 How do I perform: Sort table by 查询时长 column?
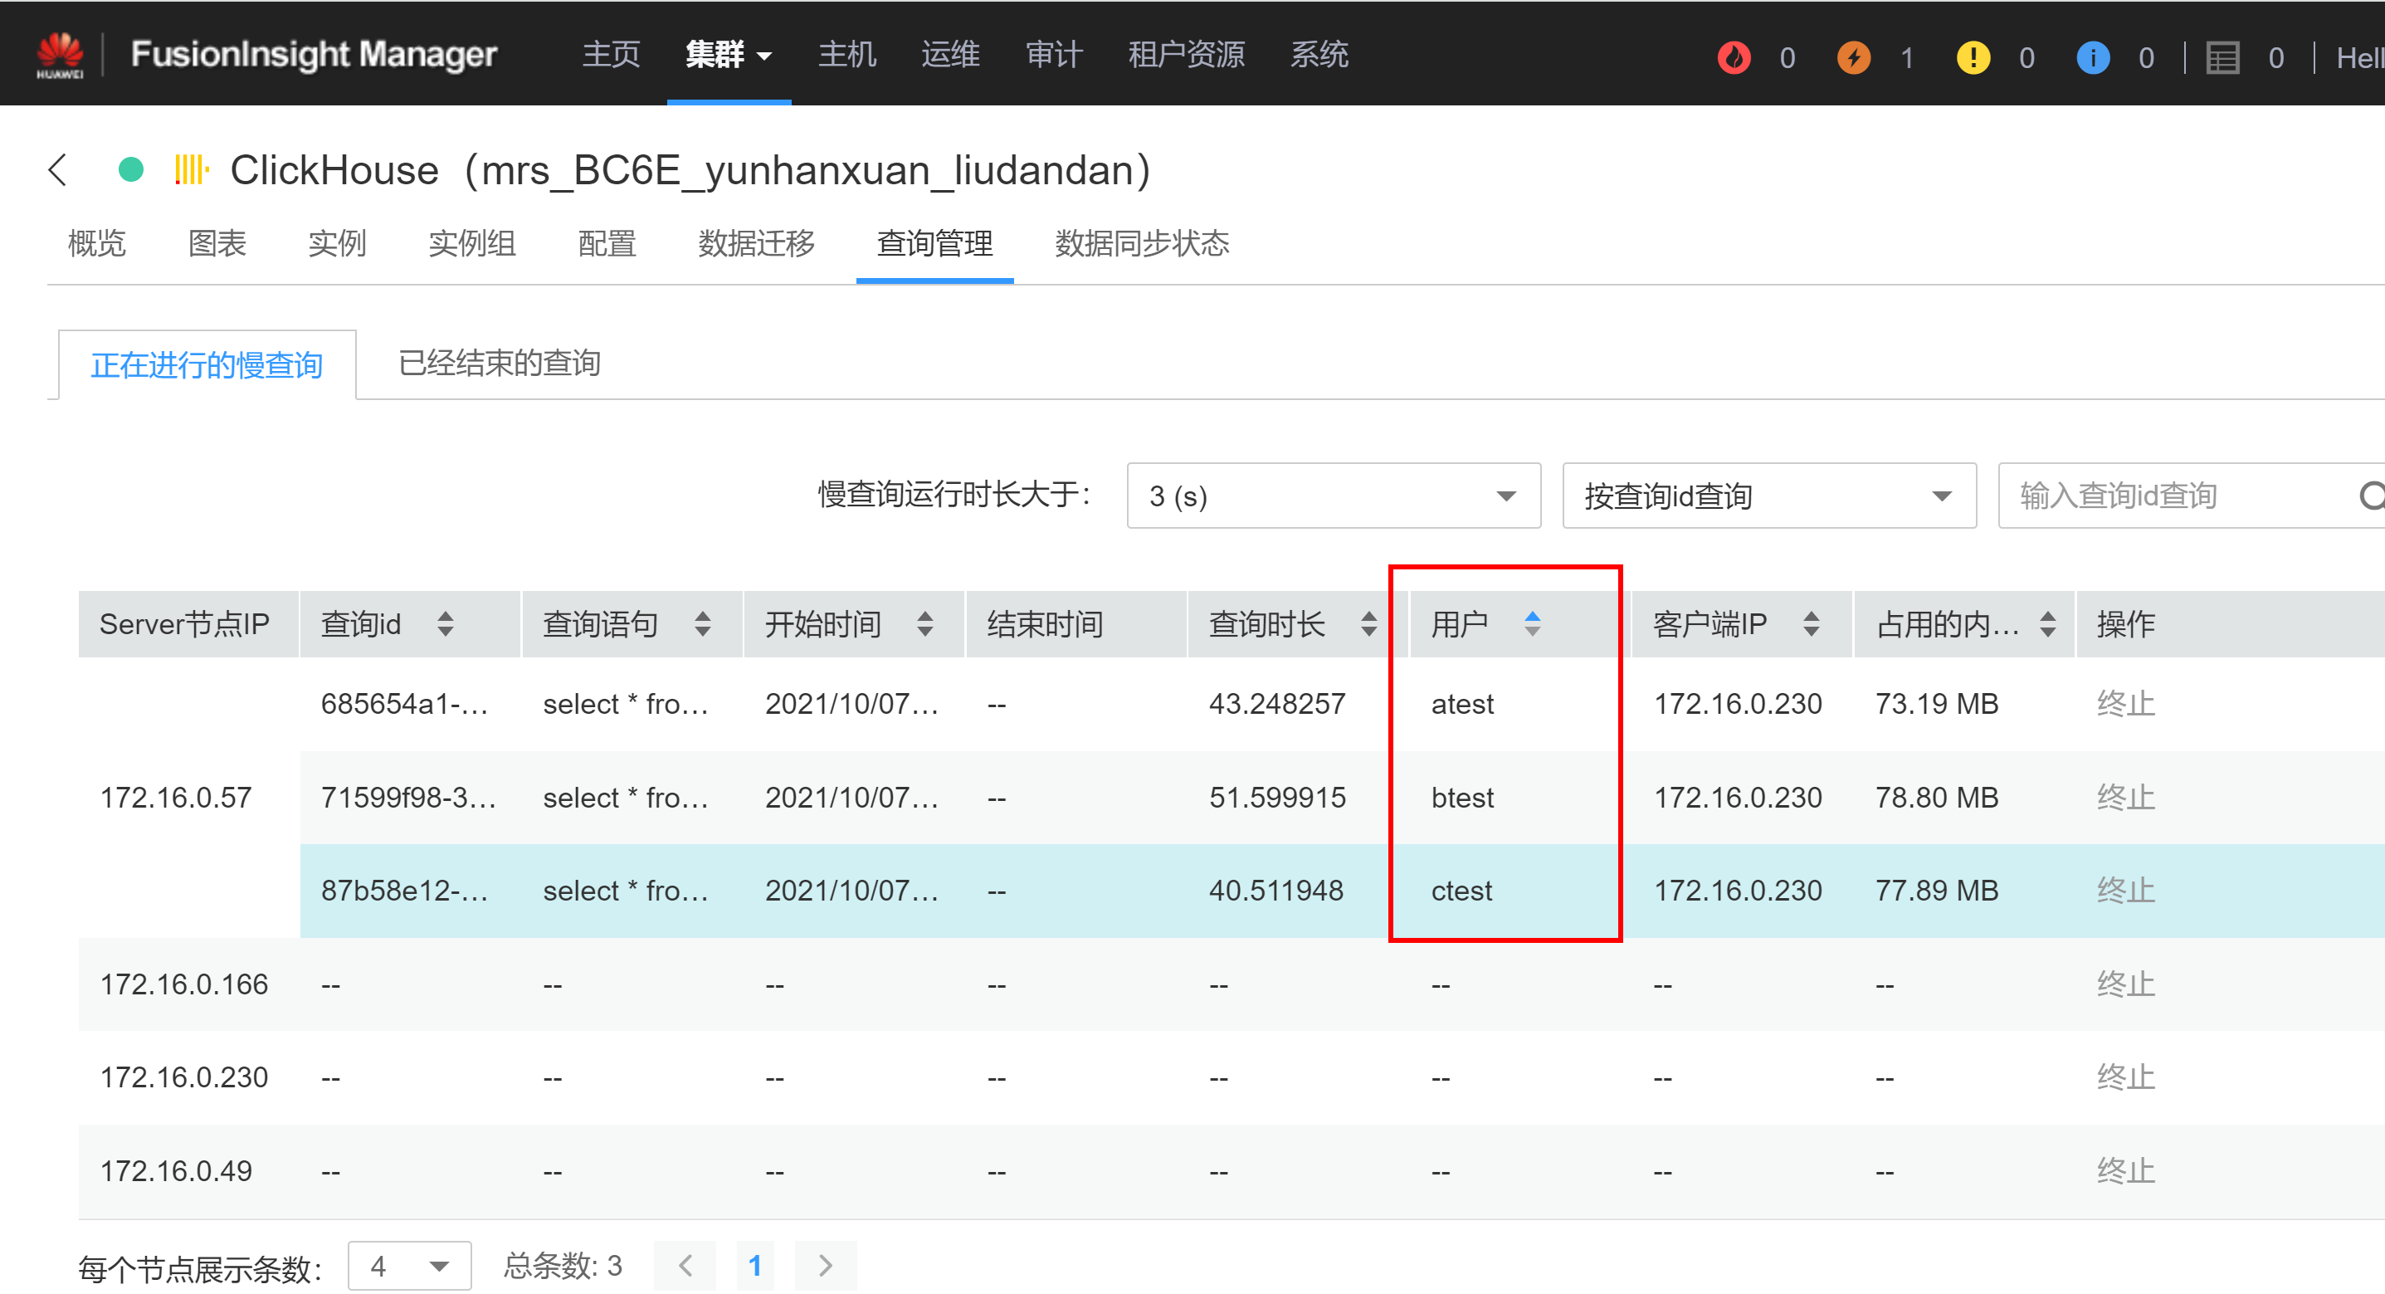point(1368,624)
